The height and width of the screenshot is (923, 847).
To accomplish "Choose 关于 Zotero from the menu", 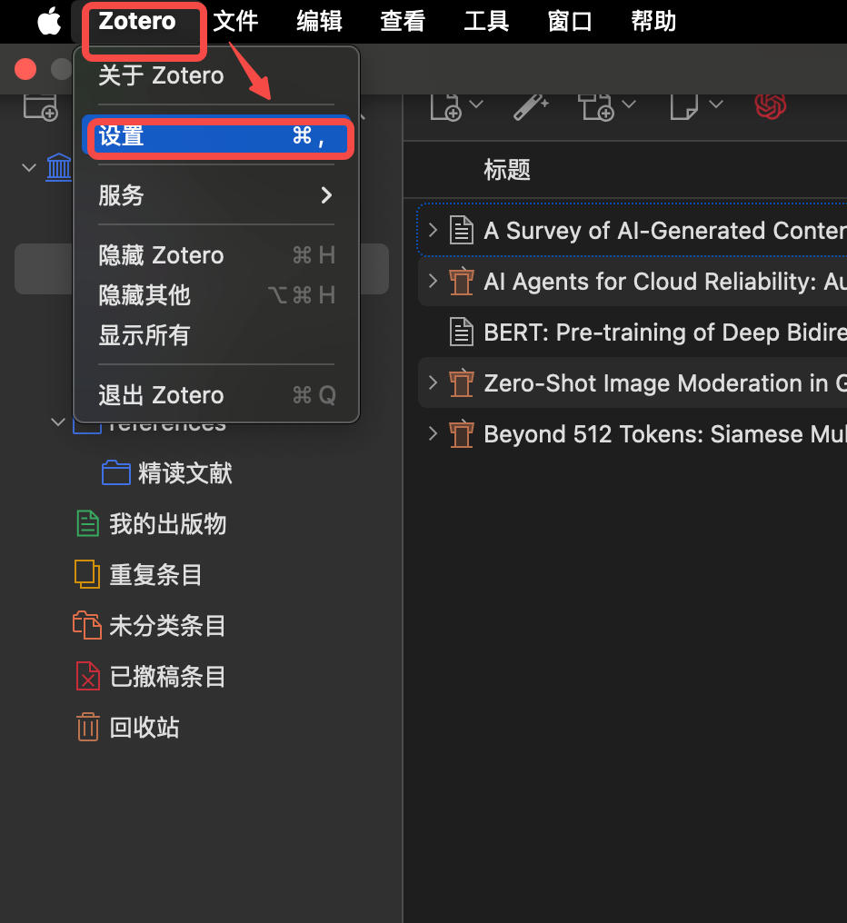I will pos(216,76).
